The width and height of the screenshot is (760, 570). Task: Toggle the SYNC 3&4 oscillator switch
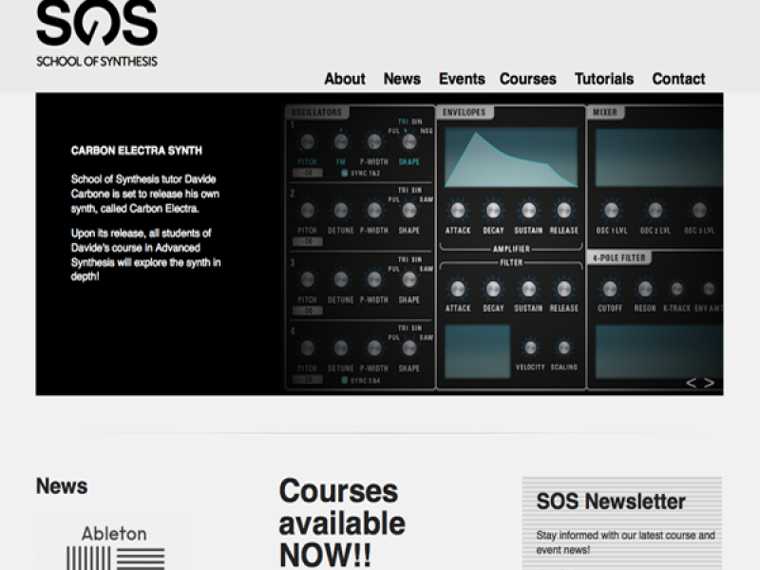(344, 380)
